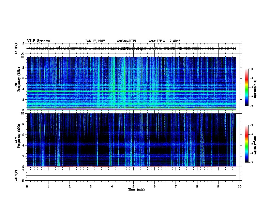Viewport: 270px width, 209px height.
Task: Click the "-7" label on ch.2 color bar
Action: (x=251, y=162)
